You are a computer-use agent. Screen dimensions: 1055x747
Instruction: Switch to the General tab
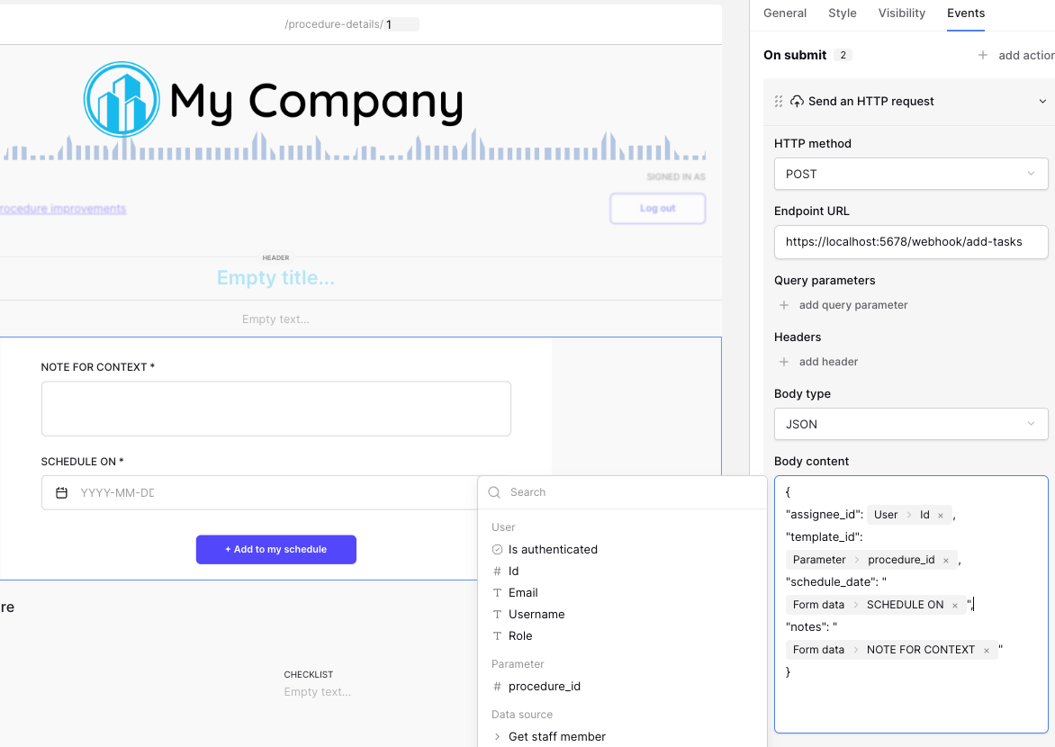pyautogui.click(x=785, y=13)
